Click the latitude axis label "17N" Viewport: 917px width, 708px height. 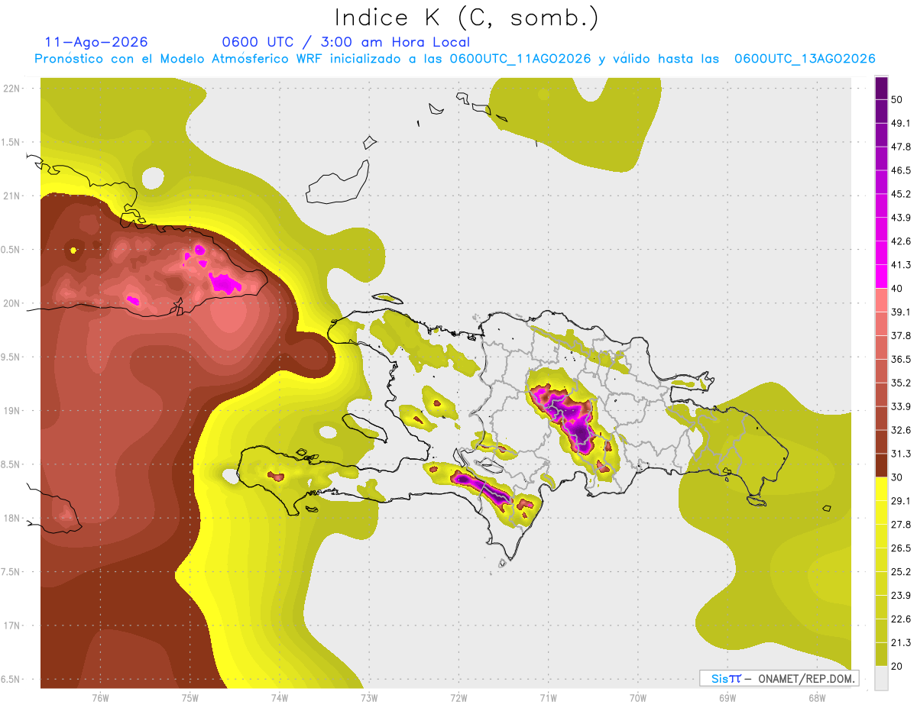coord(12,626)
